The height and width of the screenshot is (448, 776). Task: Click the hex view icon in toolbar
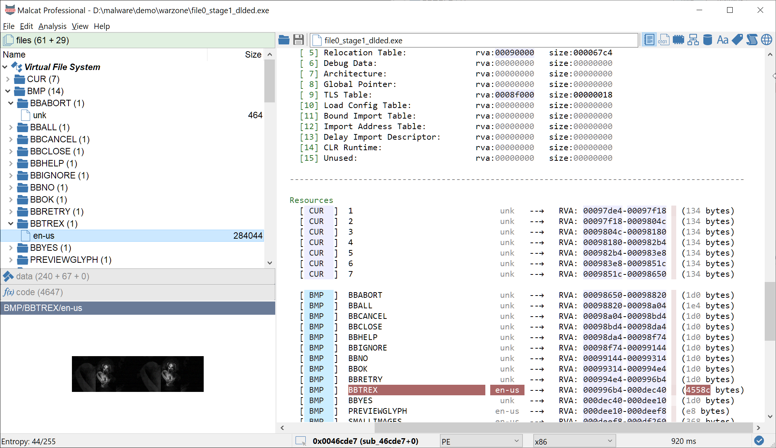point(663,41)
